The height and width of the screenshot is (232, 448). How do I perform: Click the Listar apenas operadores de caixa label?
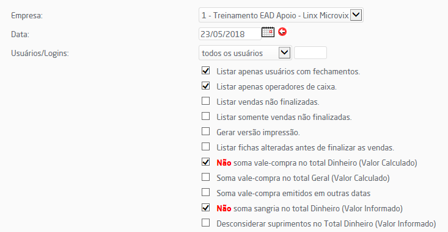[x=277, y=87]
